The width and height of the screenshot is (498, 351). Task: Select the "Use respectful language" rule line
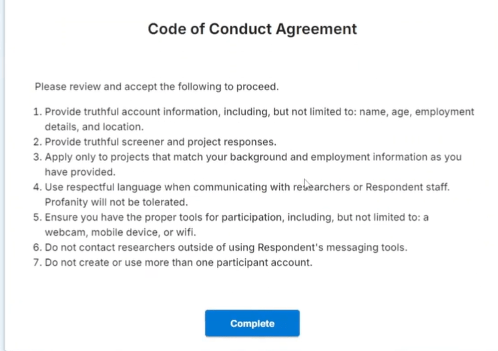[x=247, y=187]
